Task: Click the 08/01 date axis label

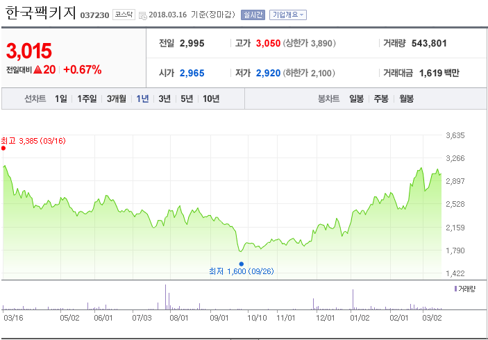Action: tap(179, 318)
